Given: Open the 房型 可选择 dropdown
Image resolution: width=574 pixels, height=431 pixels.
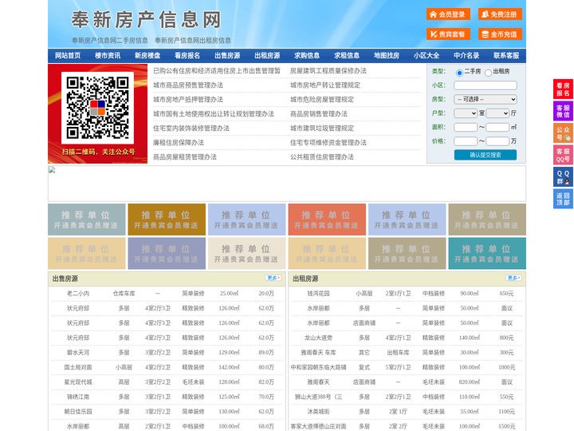Looking at the screenshot, I should (x=486, y=99).
